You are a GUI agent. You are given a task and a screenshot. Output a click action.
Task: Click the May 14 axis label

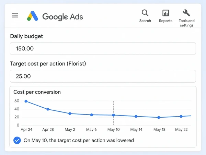tap(136, 130)
